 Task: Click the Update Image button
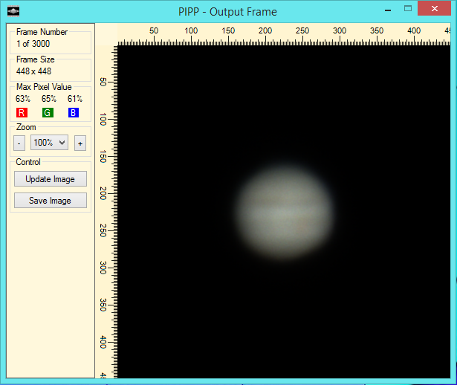pyautogui.click(x=51, y=178)
